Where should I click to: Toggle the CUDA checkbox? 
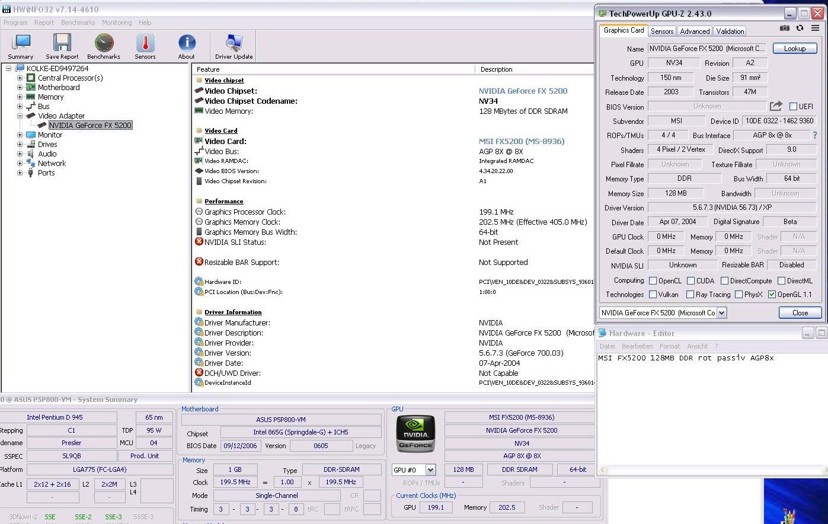[x=690, y=281]
